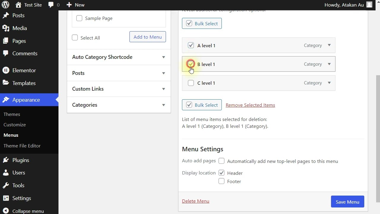Check the Select All checkbox
Screen dimensions: 380x214
pos(75,37)
